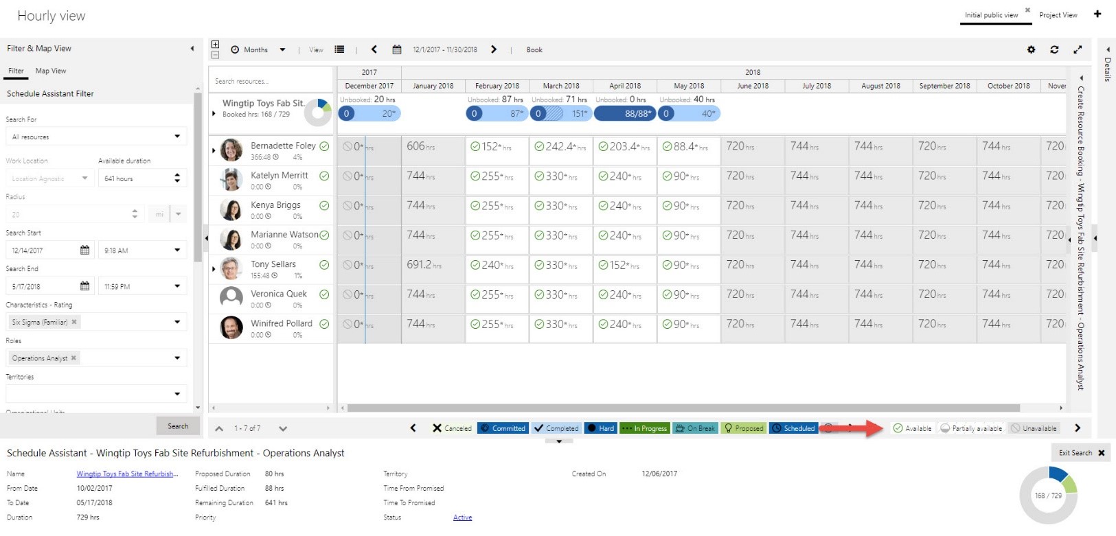Open the date range calendar picker

tap(397, 49)
